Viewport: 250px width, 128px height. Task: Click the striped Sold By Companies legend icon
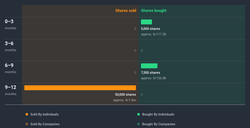(27, 124)
